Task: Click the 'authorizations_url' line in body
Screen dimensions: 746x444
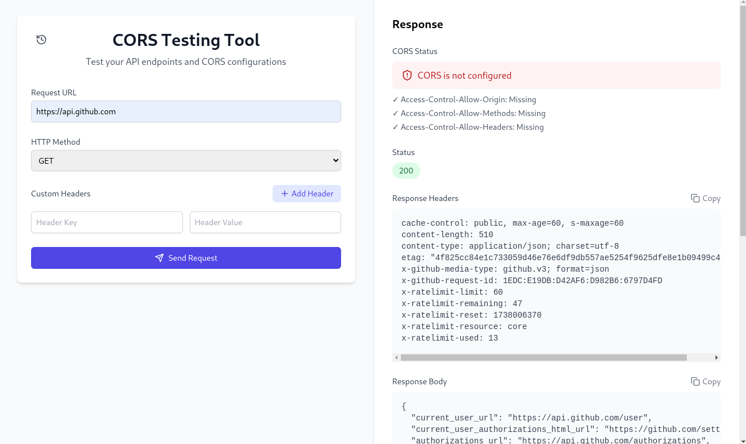Action: [x=561, y=440]
